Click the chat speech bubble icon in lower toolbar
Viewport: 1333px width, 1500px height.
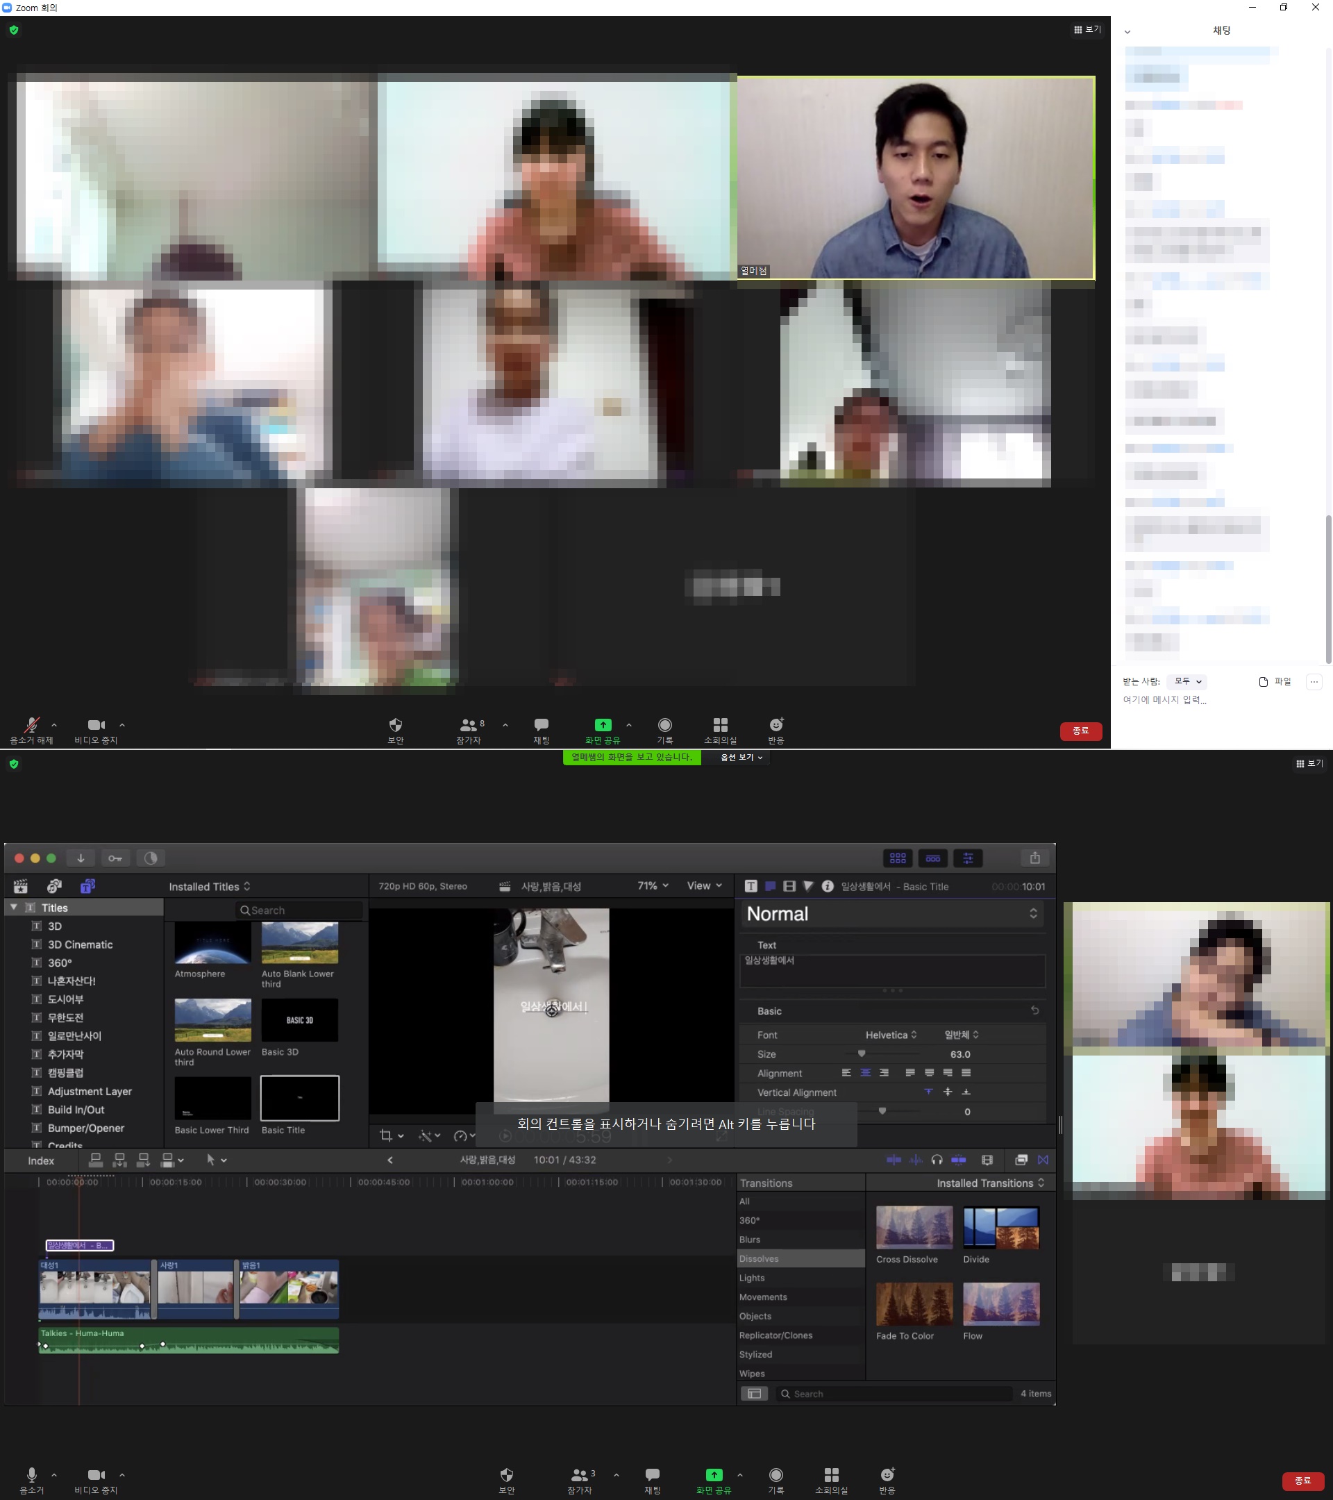[651, 1475]
